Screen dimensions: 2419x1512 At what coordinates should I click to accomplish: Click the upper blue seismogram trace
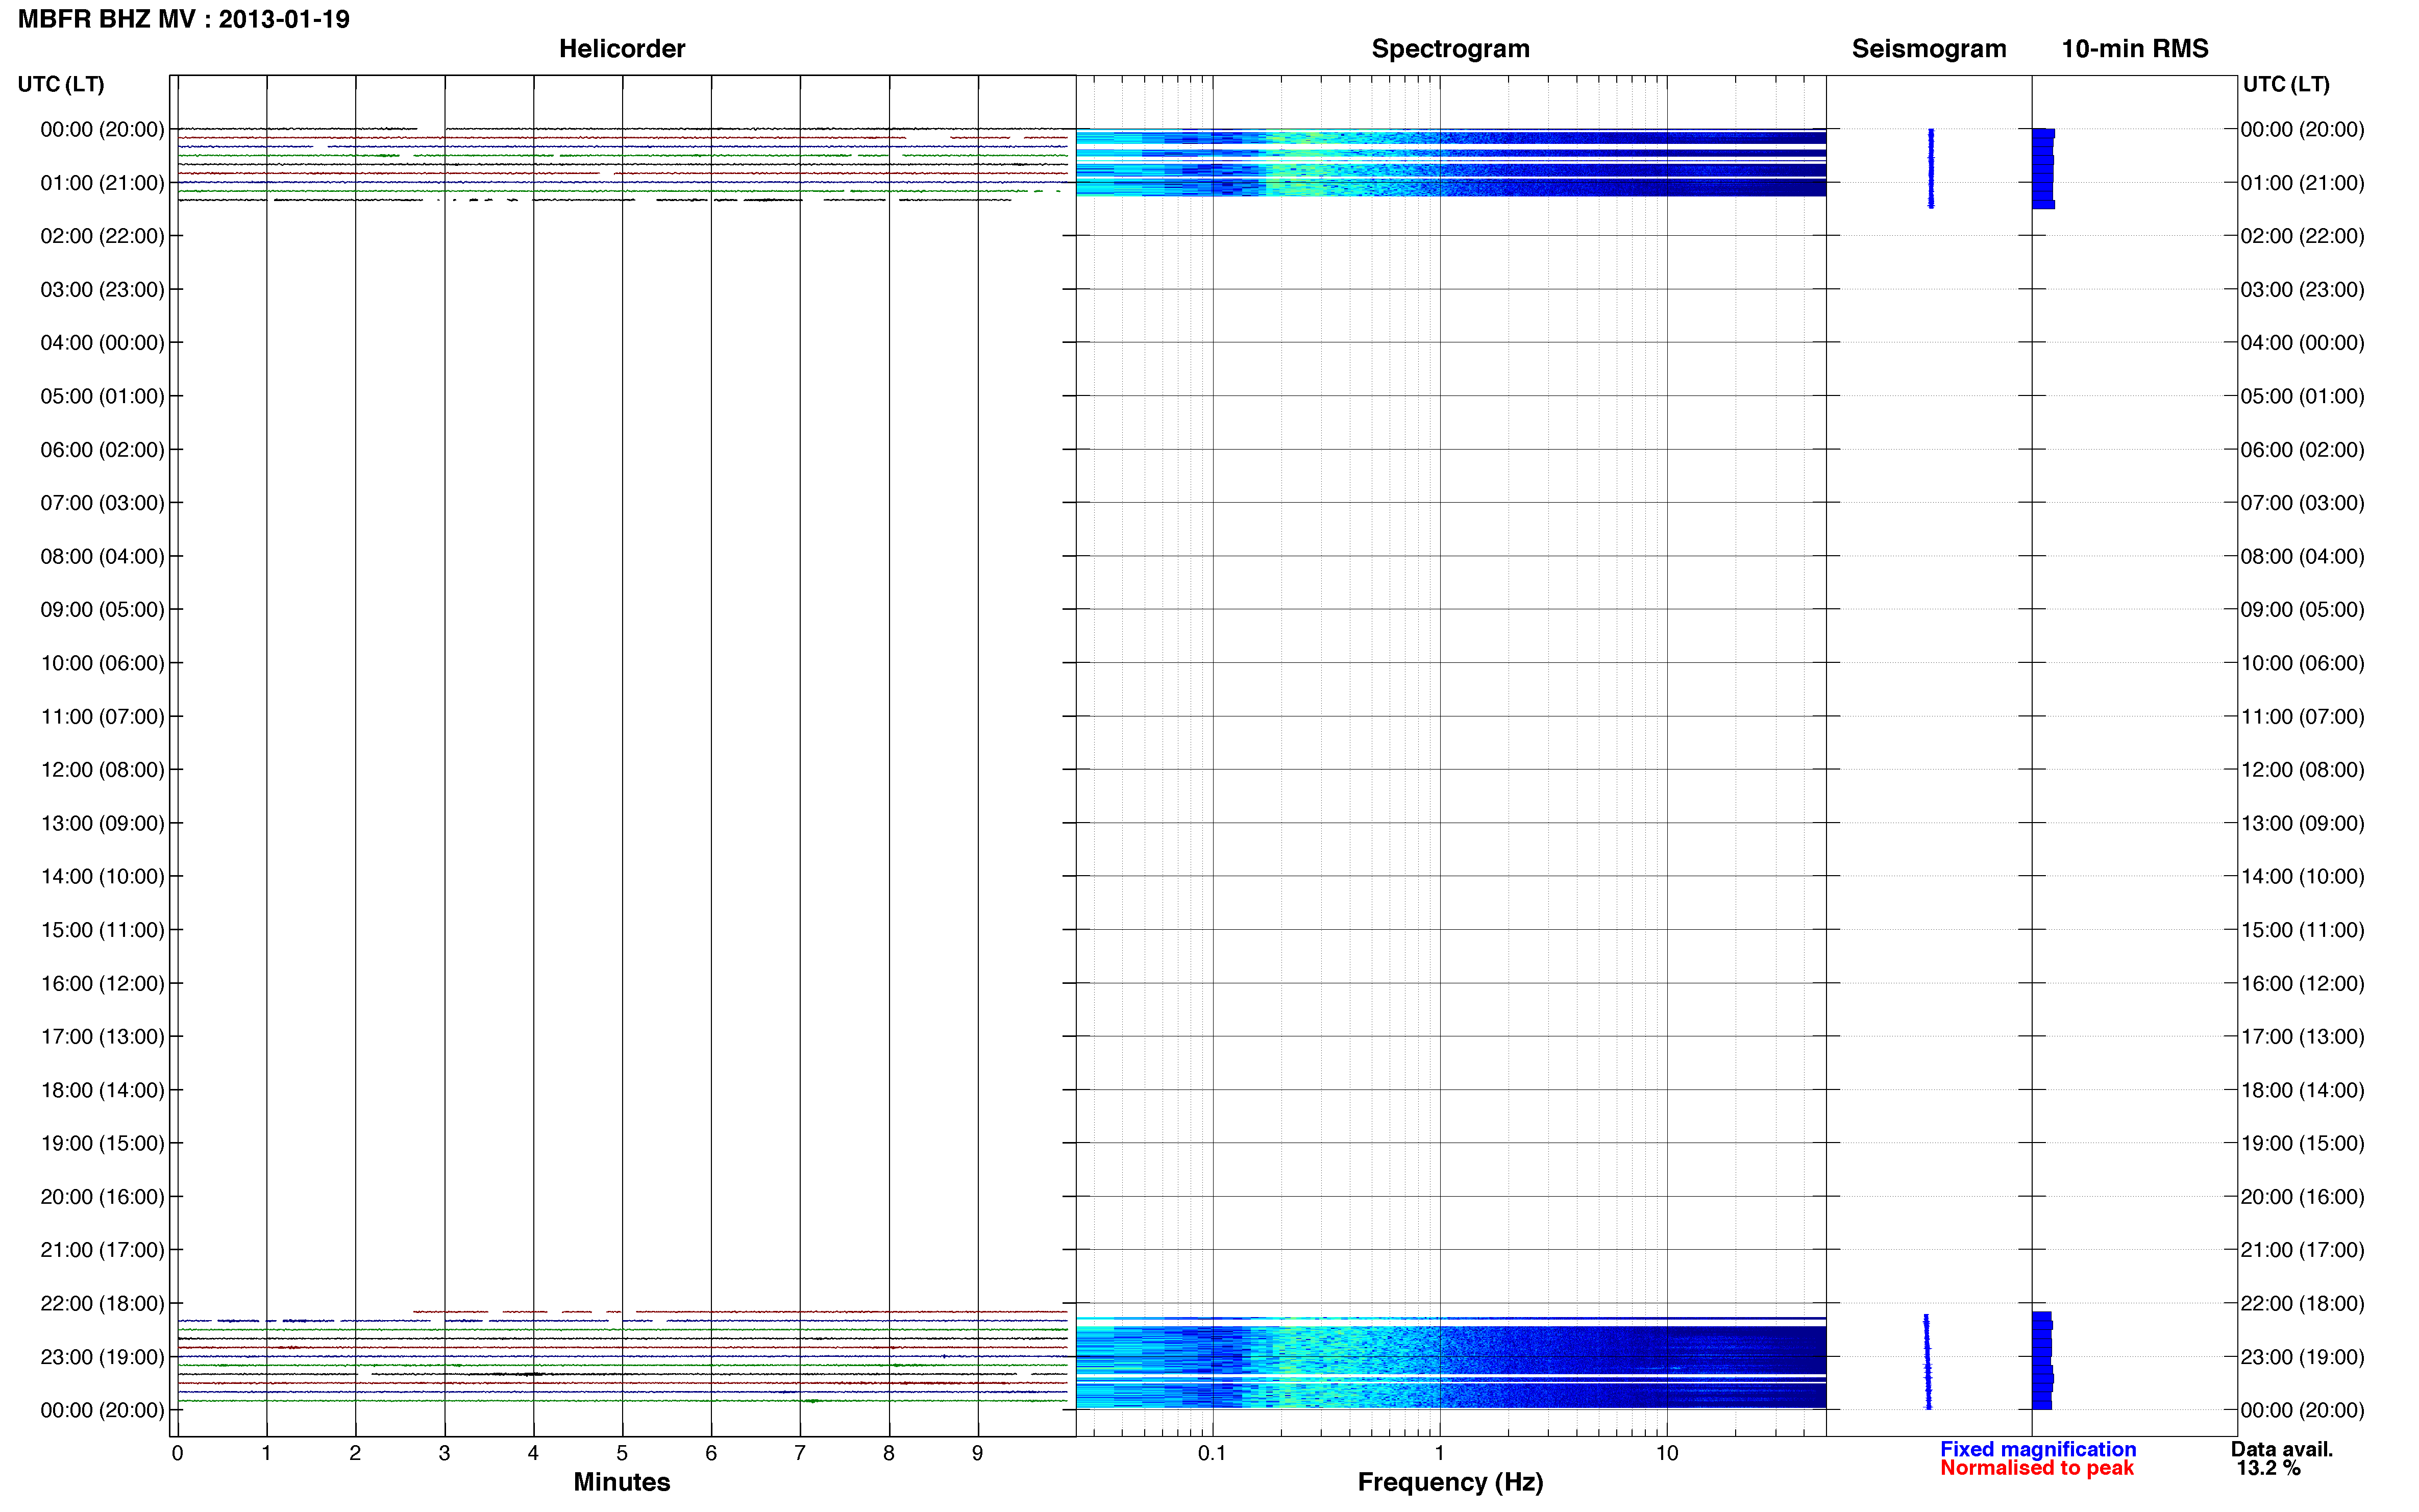click(1930, 168)
